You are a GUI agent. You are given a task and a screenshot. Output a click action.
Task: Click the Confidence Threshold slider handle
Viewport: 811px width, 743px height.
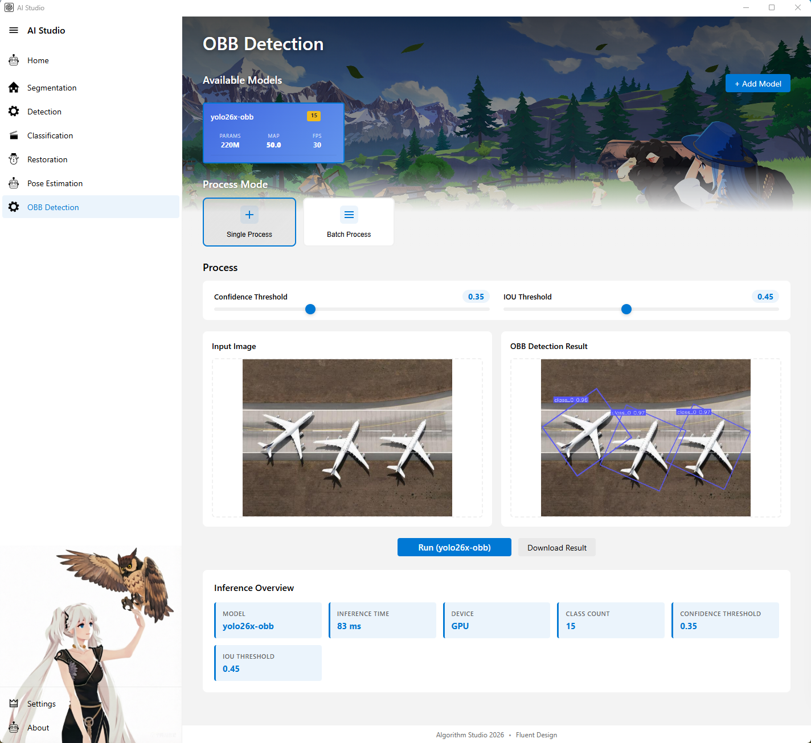coord(310,309)
